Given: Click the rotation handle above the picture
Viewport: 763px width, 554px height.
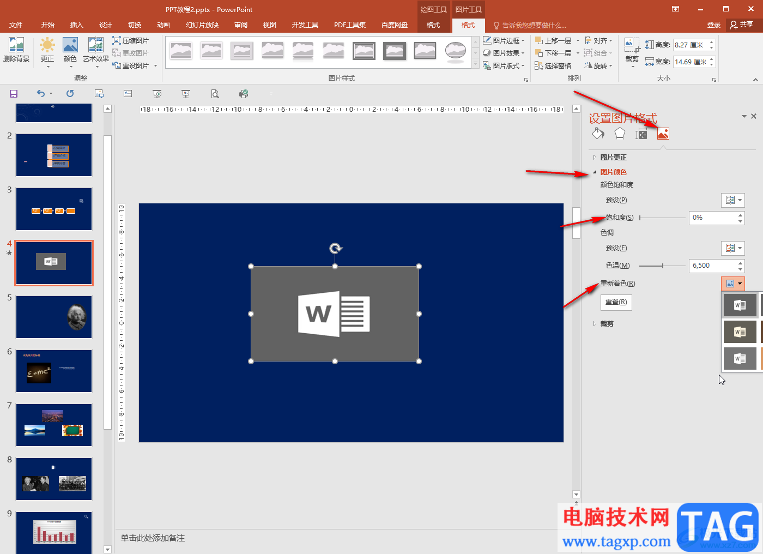Looking at the screenshot, I should tap(336, 249).
